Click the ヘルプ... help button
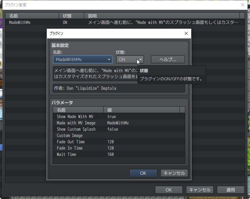This screenshot has width=250, height=199. click(x=168, y=60)
